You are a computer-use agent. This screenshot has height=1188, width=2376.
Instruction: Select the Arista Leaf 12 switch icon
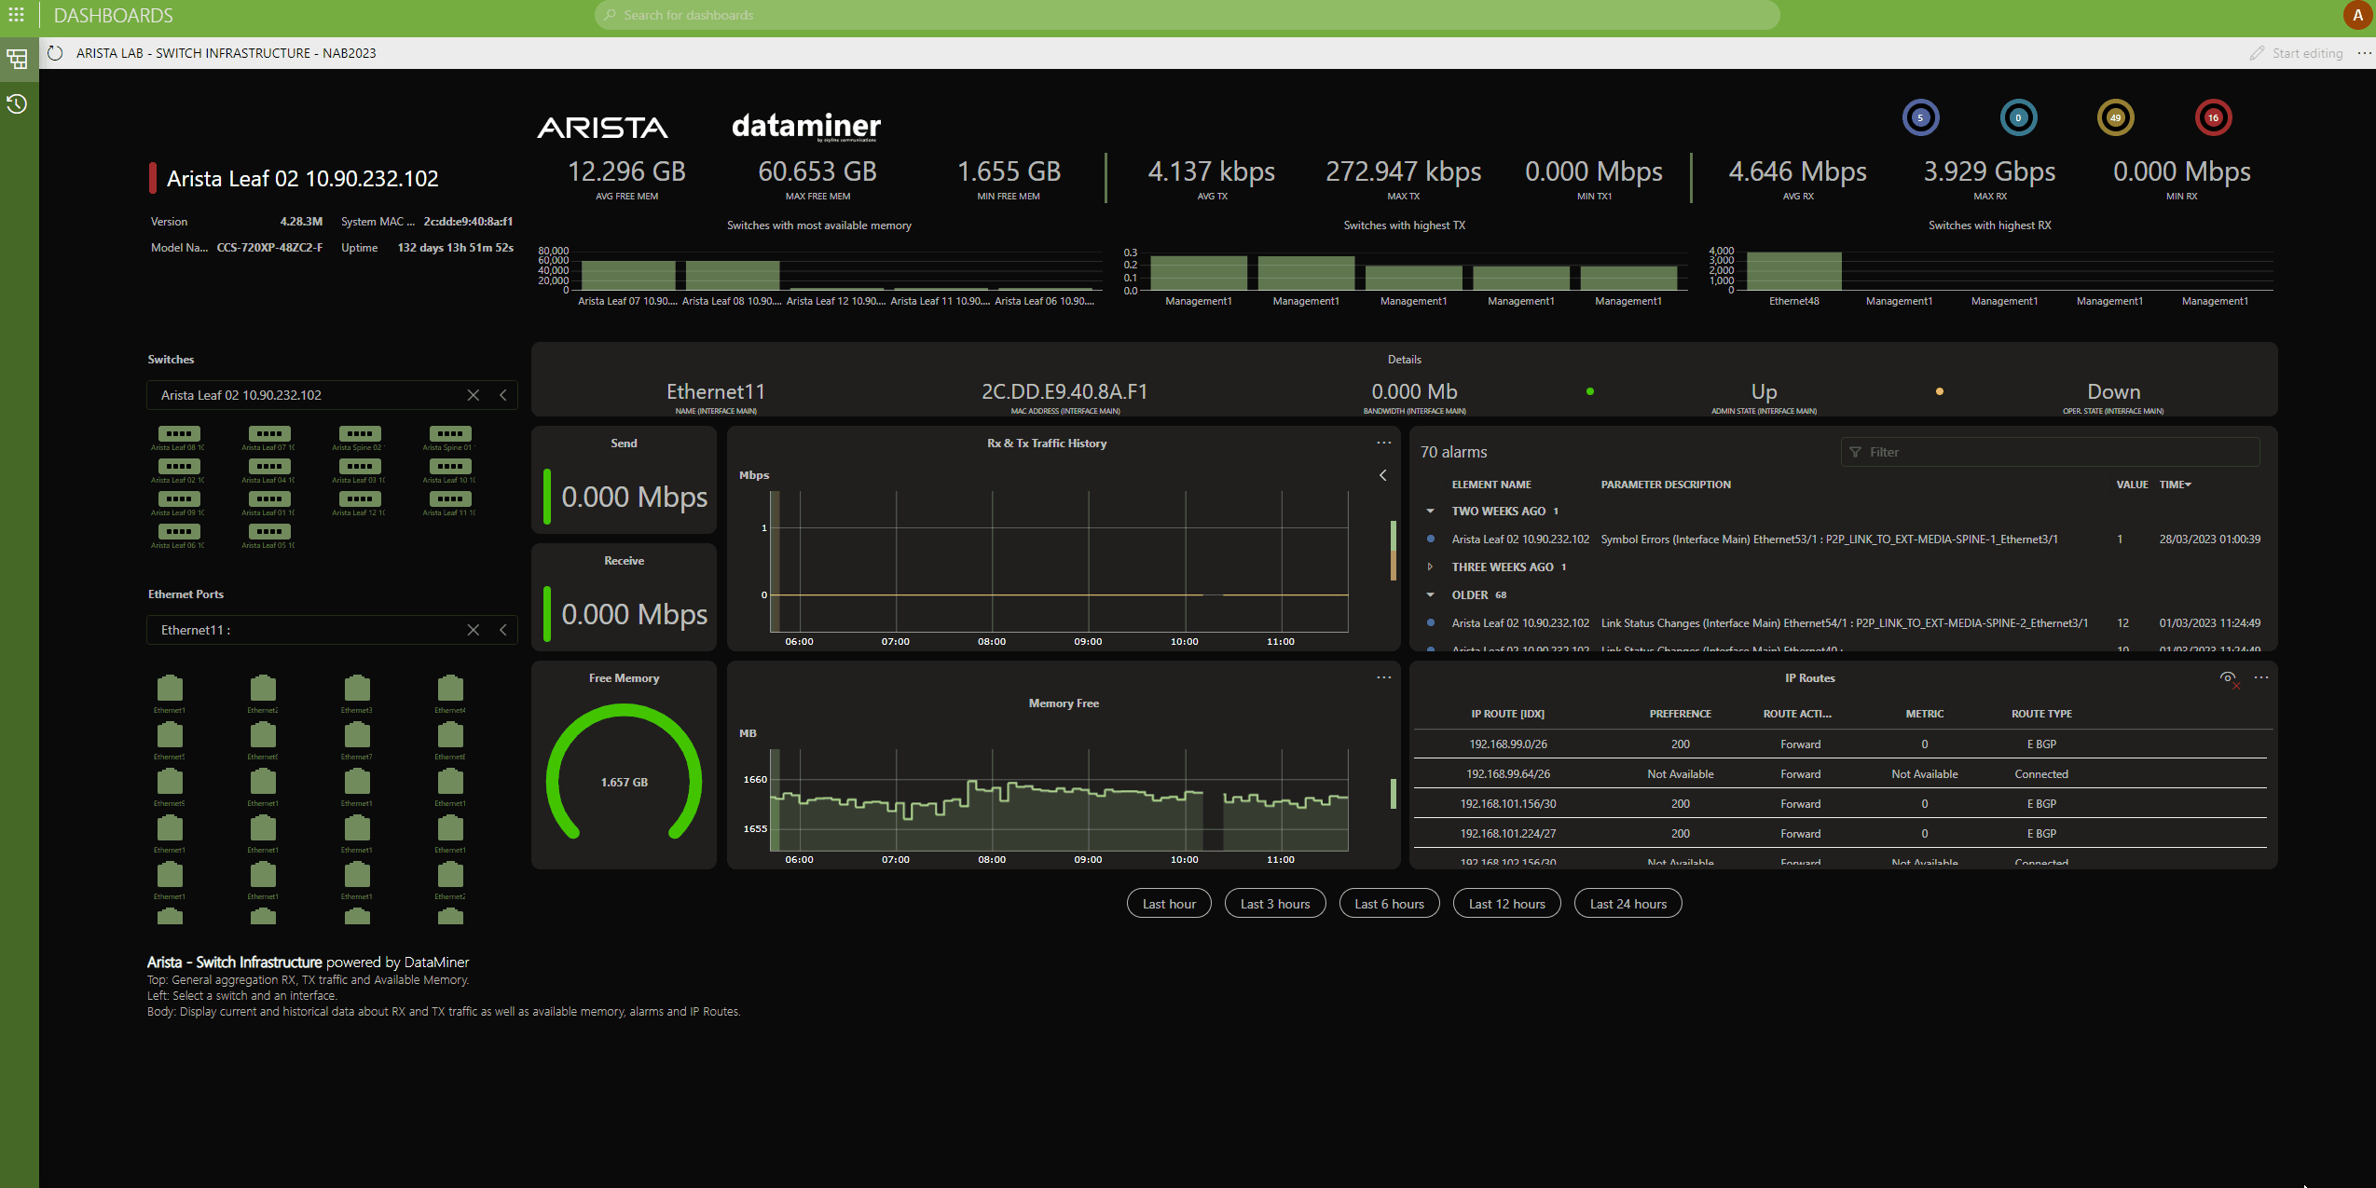[359, 498]
